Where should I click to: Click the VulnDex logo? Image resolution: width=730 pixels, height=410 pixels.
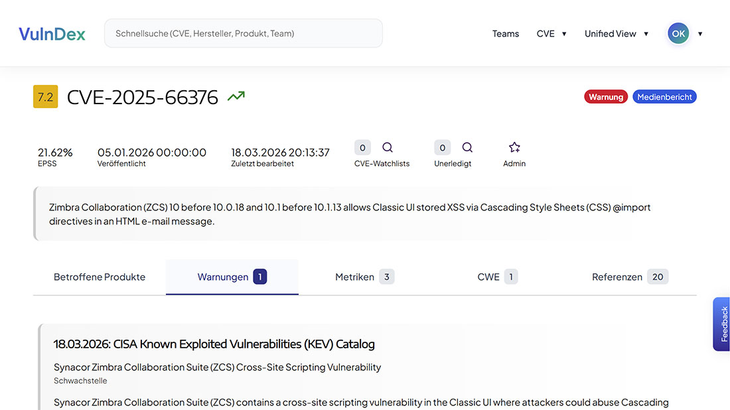[52, 34]
